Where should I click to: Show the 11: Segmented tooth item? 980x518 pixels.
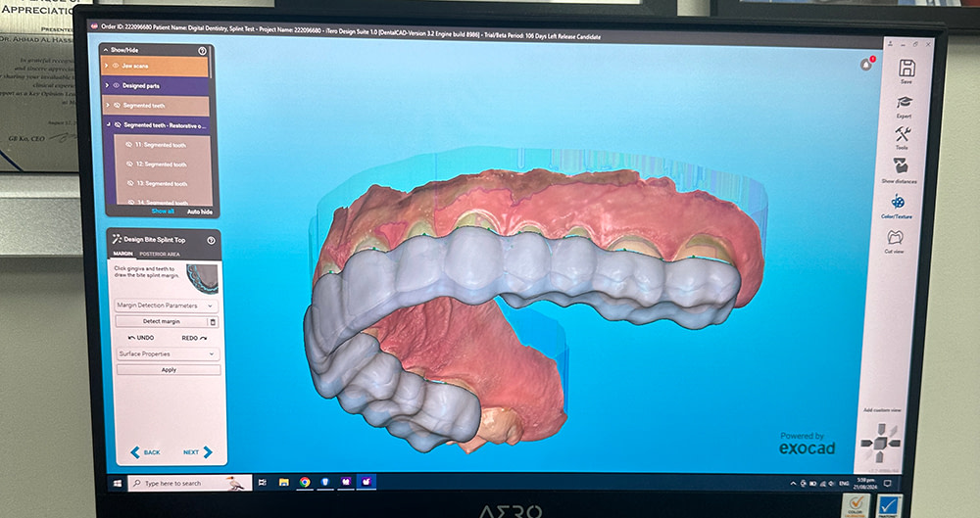tap(130, 144)
